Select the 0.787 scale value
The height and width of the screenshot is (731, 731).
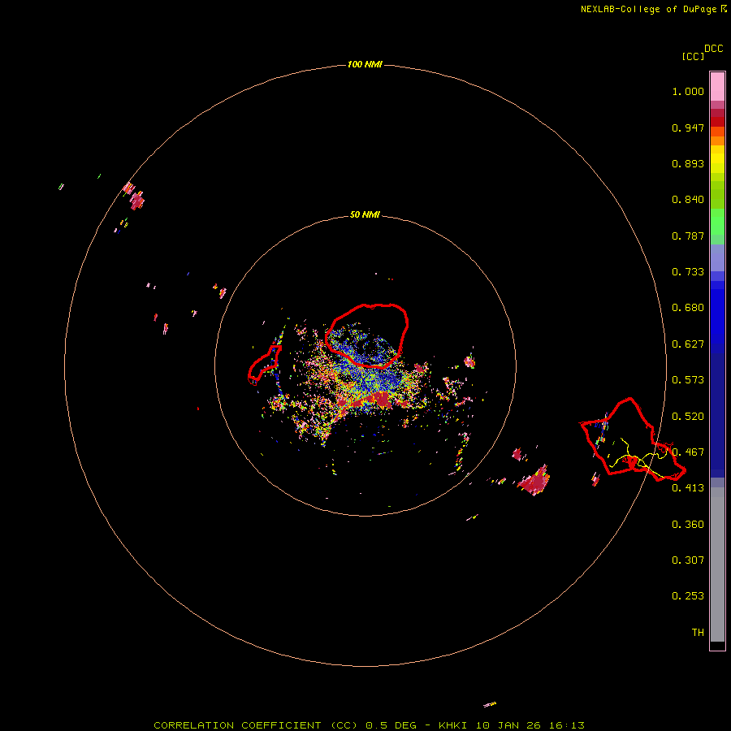(688, 236)
